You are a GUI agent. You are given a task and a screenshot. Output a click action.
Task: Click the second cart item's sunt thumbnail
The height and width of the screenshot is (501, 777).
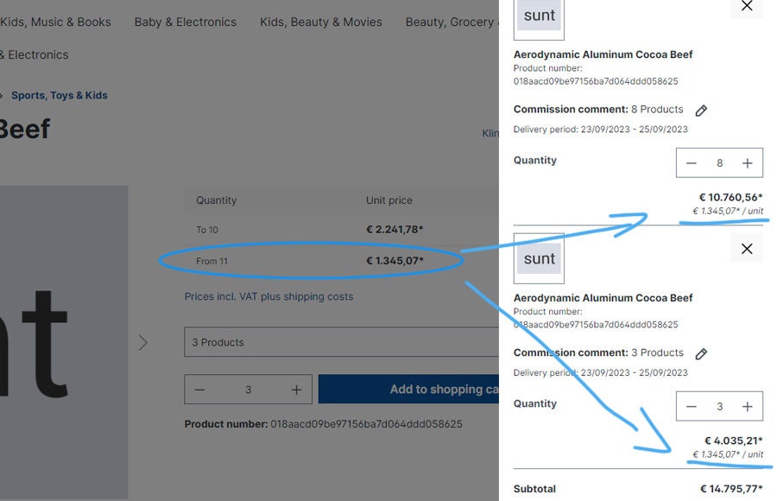[x=539, y=258]
